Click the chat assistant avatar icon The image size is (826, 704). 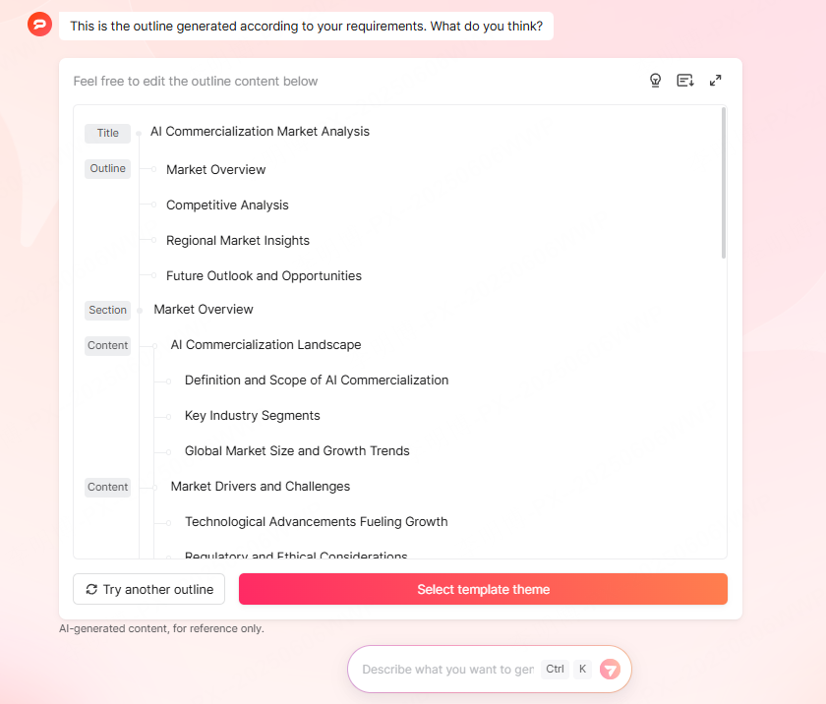[40, 26]
